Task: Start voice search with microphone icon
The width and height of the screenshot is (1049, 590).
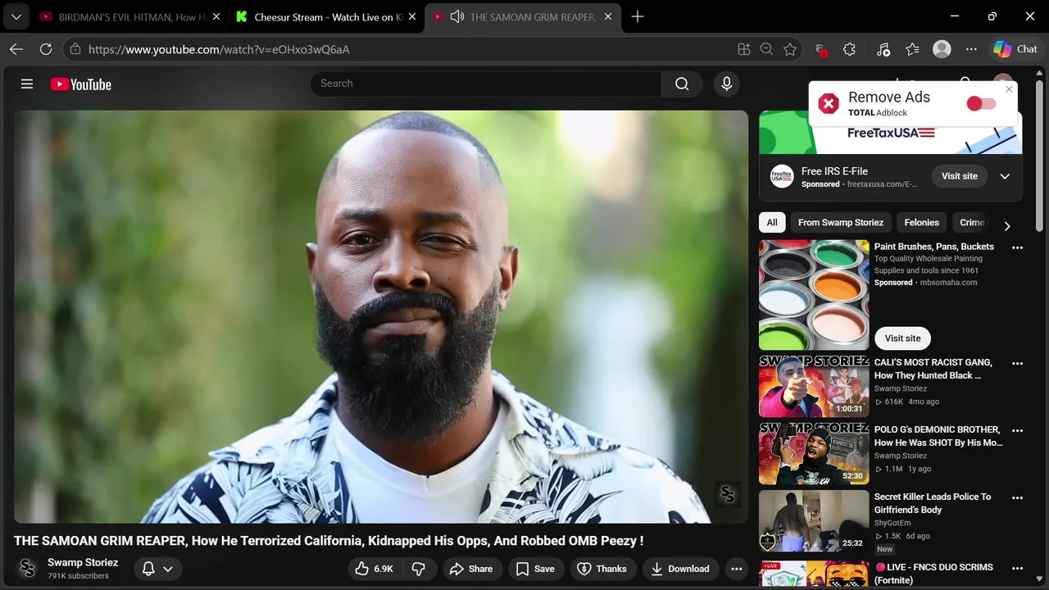Action: coord(726,84)
